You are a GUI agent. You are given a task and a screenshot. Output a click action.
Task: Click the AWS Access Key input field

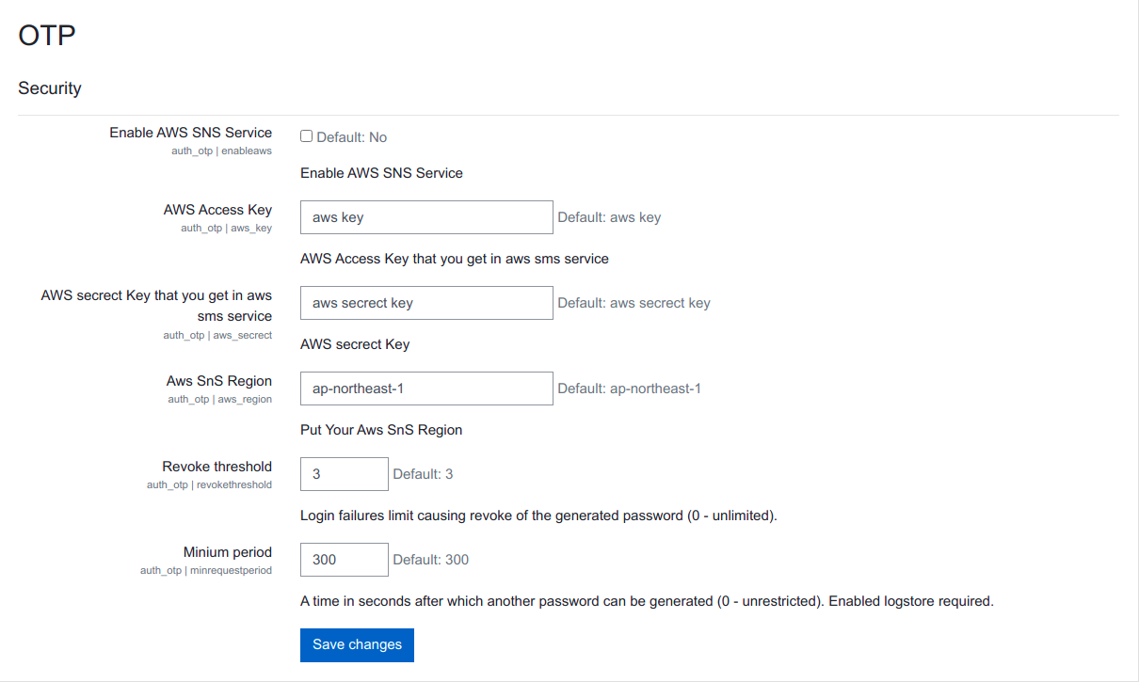click(426, 217)
